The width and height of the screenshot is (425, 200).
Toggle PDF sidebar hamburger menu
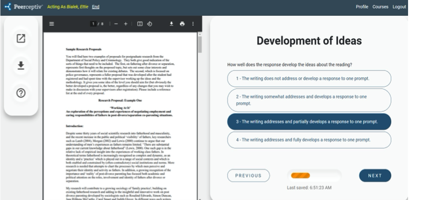51,24
